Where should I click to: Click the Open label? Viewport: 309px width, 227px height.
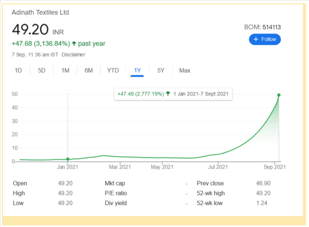tap(20, 183)
